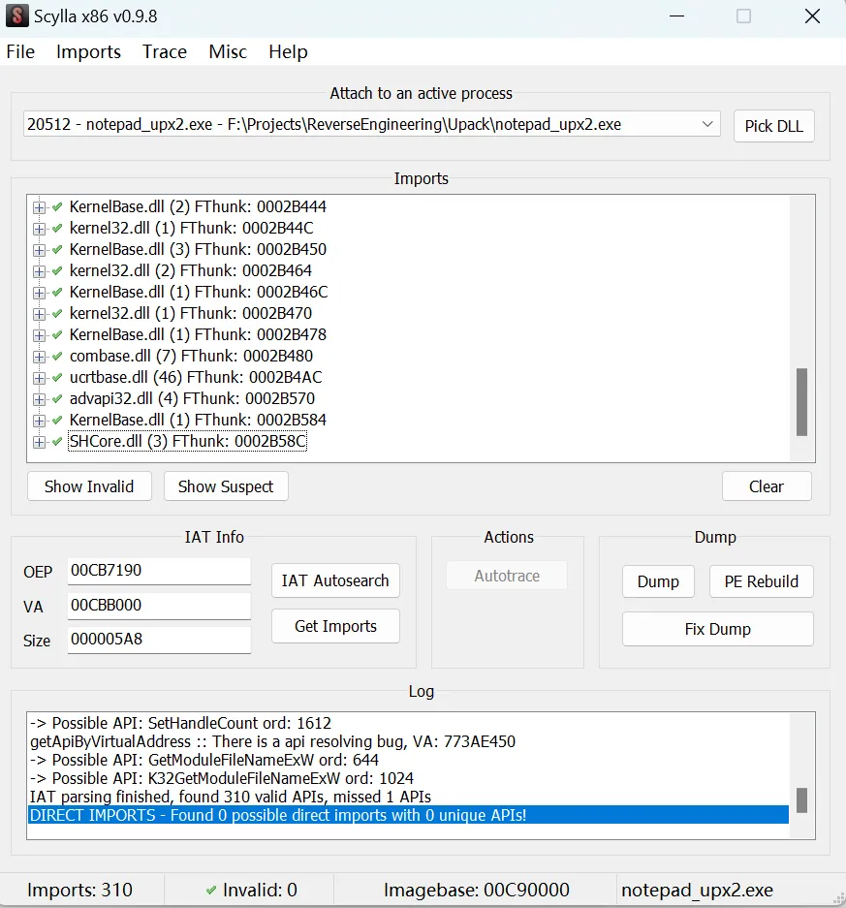Open the Imports menu
The width and height of the screenshot is (846, 908).
pyautogui.click(x=88, y=52)
